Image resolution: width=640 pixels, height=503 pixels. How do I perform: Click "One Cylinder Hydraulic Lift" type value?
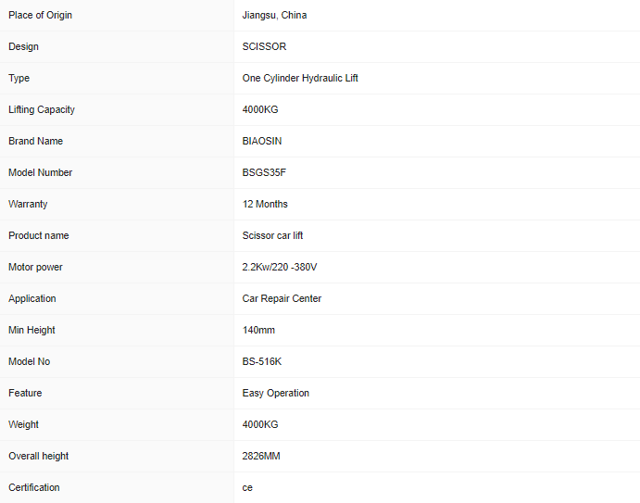[300, 78]
